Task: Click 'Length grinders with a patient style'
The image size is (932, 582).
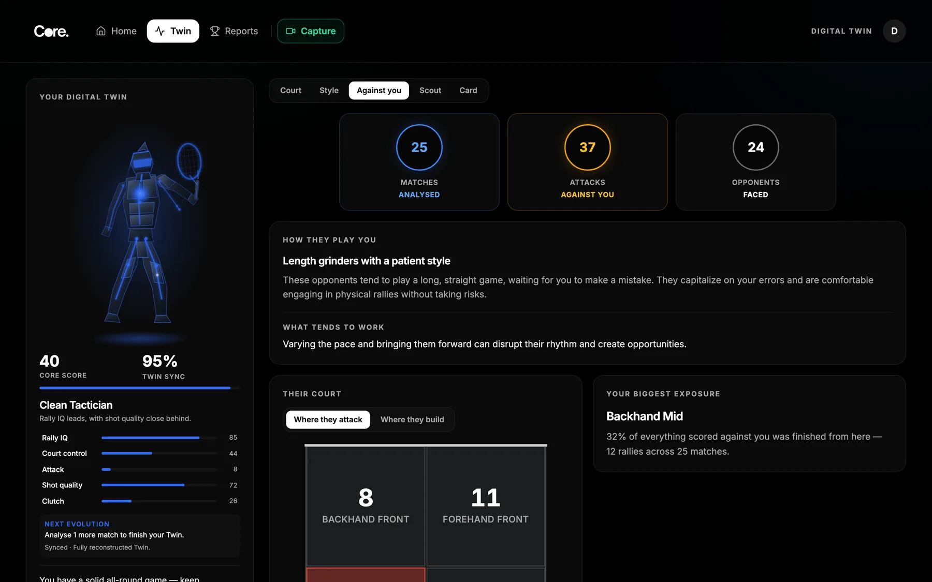Action: pyautogui.click(x=367, y=261)
